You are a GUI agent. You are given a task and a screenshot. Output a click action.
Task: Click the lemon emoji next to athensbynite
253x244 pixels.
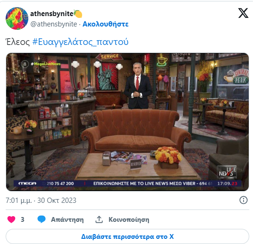[x=78, y=14]
